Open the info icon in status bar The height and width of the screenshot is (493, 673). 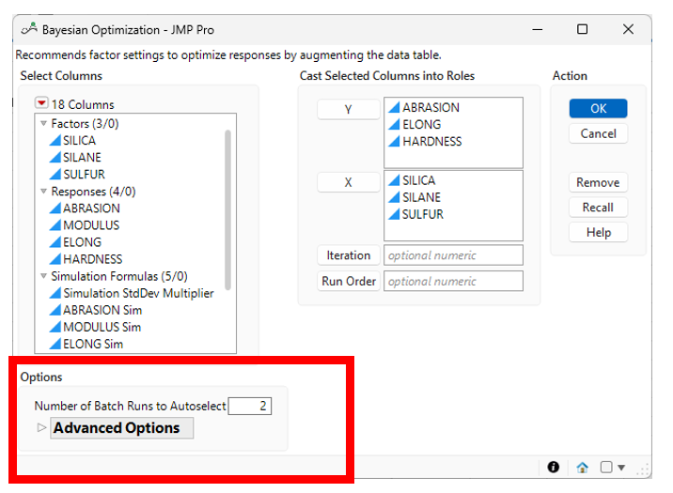554,467
